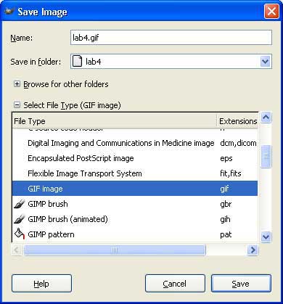283x304 pixels.
Task: Click the GIMP brush (animated) row icon
Action: pos(19,219)
